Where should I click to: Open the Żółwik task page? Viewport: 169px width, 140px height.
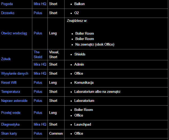tap(6, 59)
